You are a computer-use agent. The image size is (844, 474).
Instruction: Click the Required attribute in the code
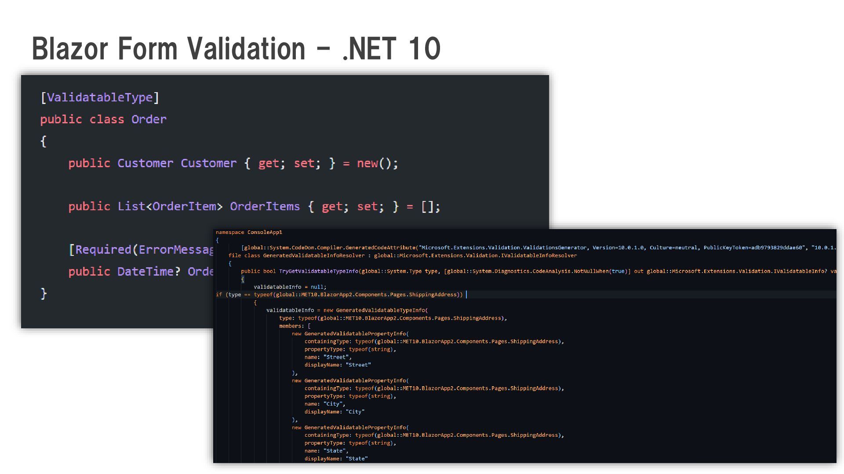pyautogui.click(x=103, y=250)
